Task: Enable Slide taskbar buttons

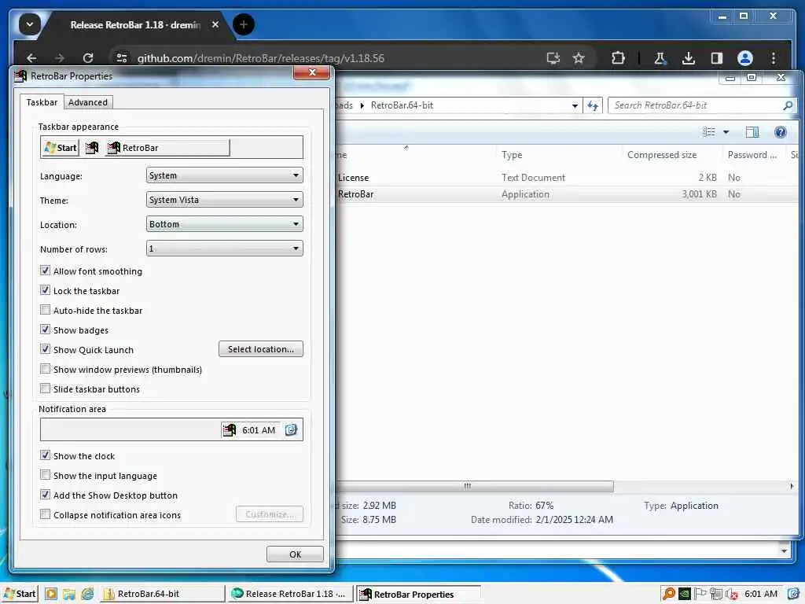Action: 45,389
